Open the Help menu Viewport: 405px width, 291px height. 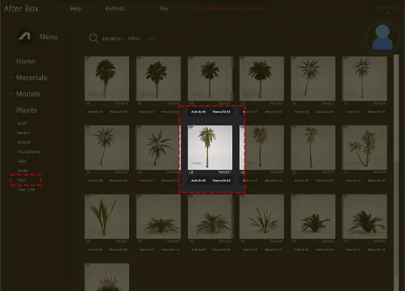coord(76,9)
